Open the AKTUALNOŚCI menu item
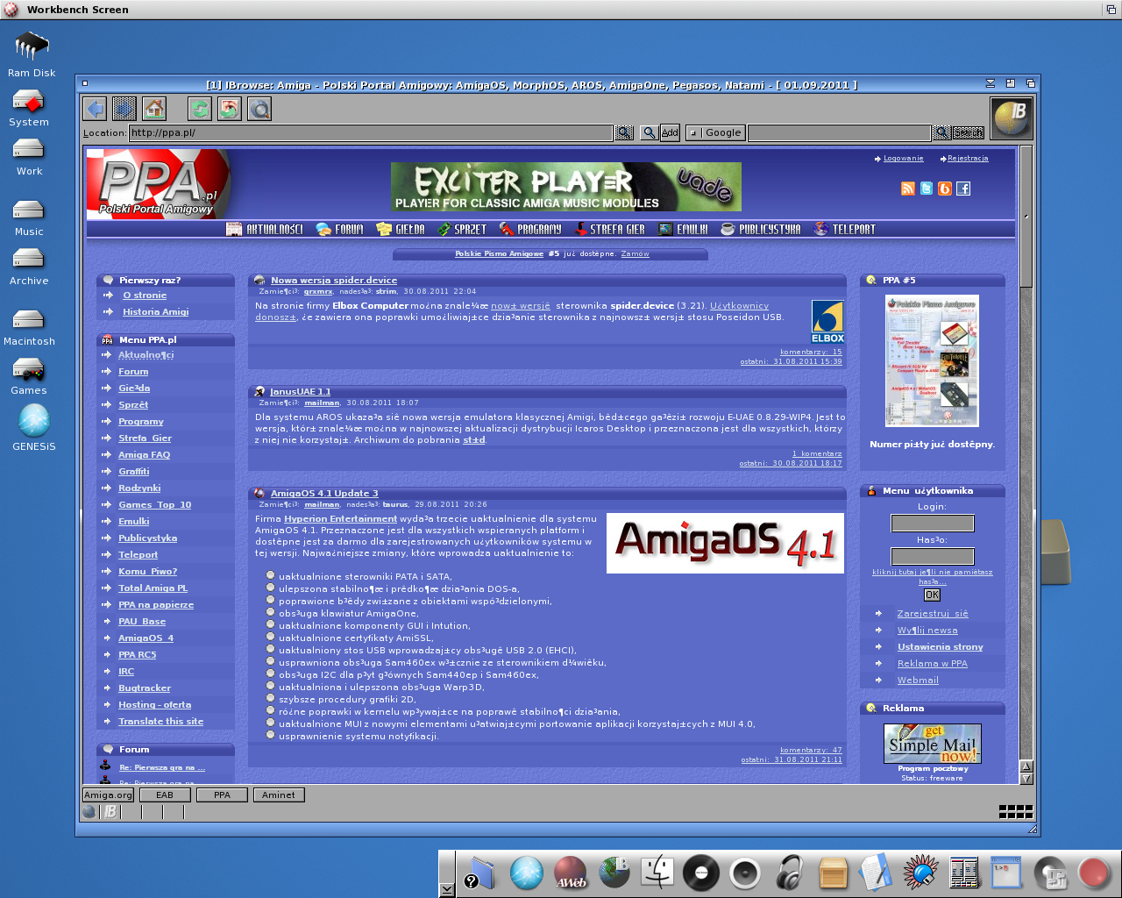1122x898 pixels. [x=264, y=229]
